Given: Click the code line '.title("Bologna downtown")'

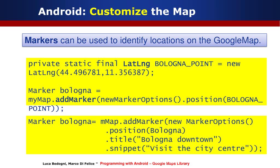Looking at the screenshot, I should click(164, 139).
